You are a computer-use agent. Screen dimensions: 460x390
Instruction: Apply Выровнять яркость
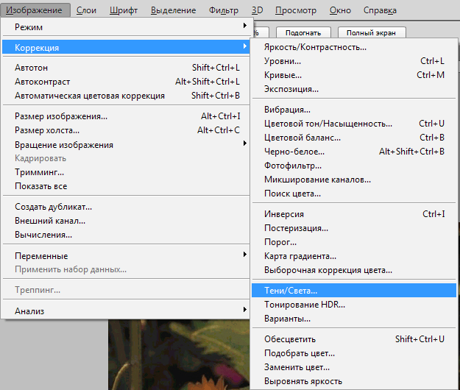354,381
